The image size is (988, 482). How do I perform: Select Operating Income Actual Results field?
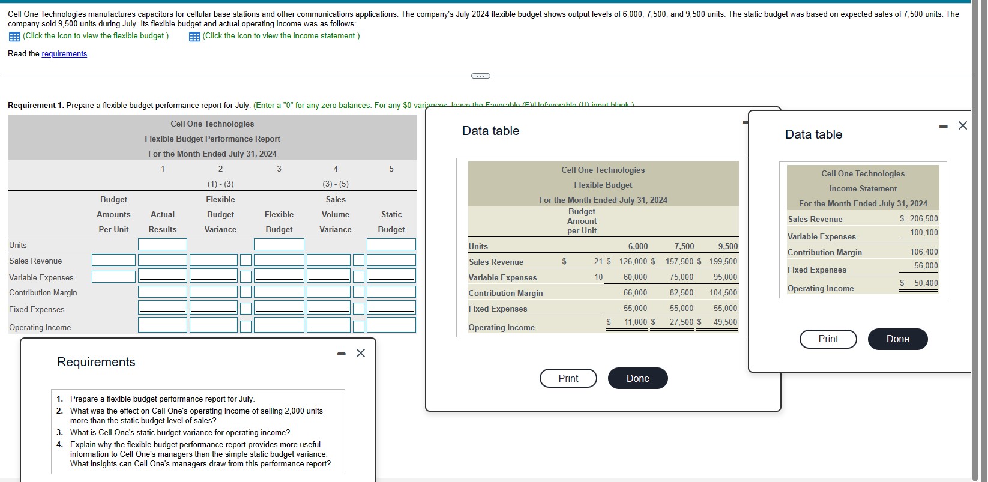[x=163, y=325]
